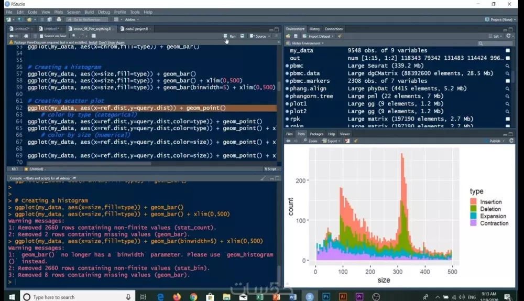Click the clear all plots broom icon

point(356,141)
